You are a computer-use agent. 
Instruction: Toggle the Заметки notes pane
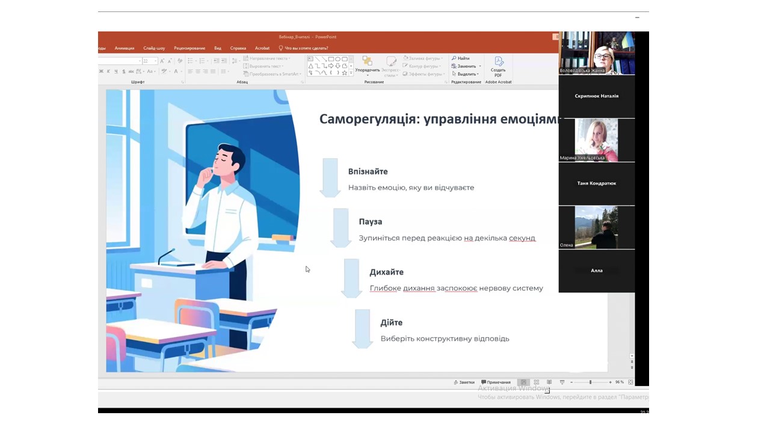[464, 382]
